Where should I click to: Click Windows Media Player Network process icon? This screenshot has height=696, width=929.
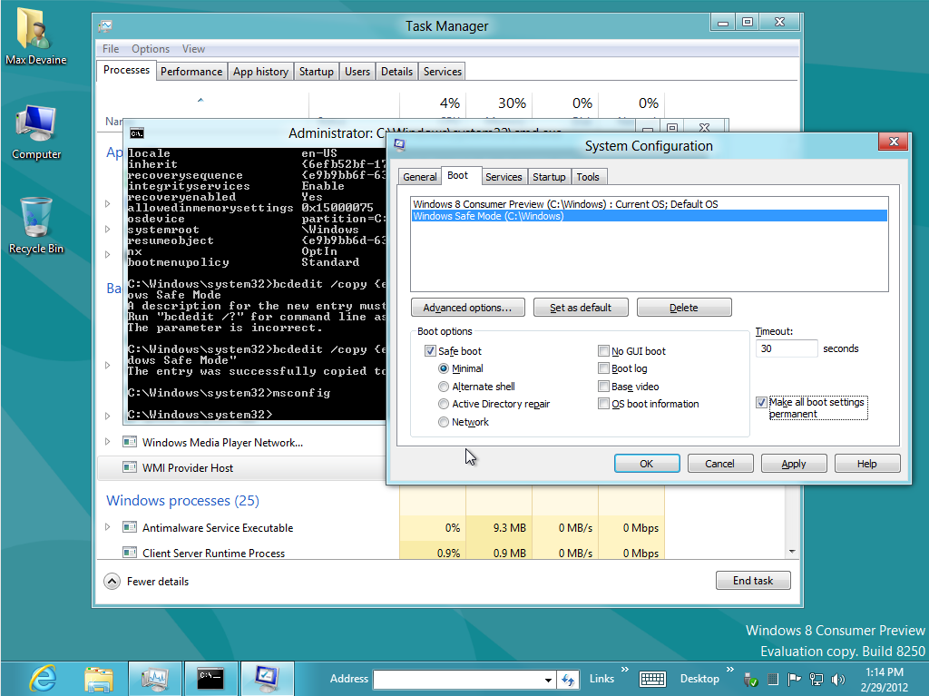point(129,442)
